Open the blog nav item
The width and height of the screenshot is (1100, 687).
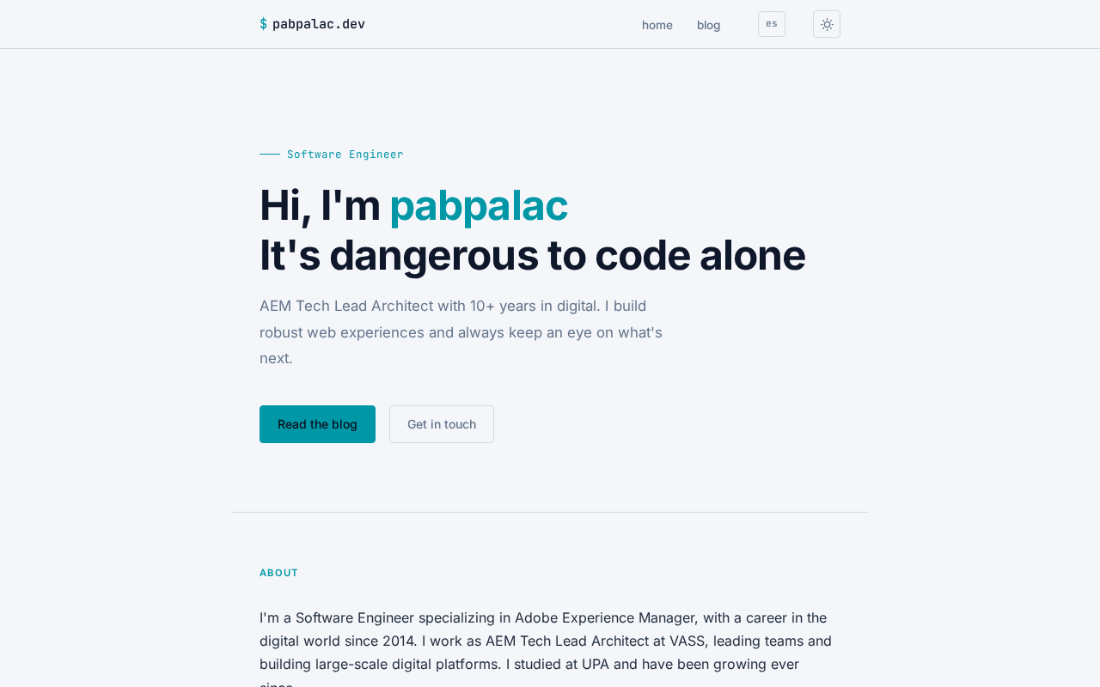(709, 25)
